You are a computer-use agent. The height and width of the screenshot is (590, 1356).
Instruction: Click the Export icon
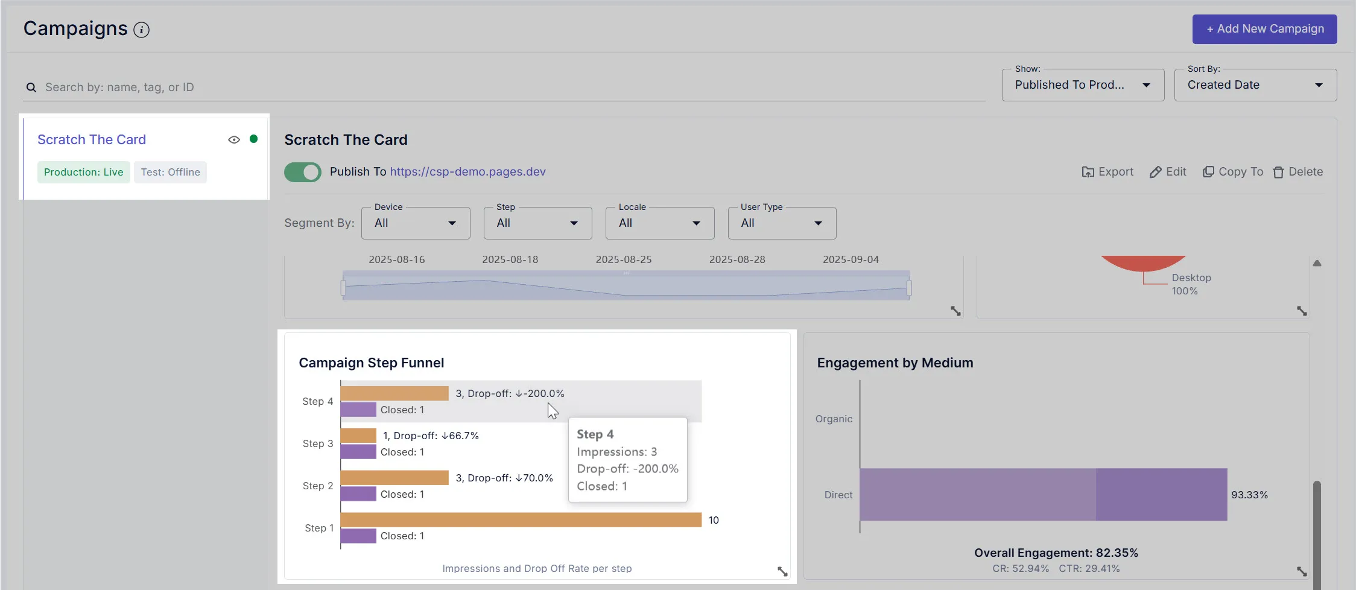[x=1088, y=173]
